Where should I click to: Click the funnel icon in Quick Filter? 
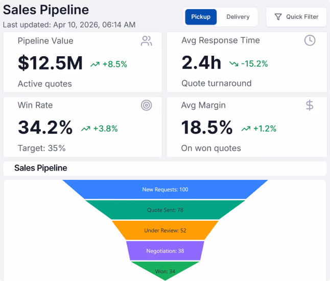point(278,17)
